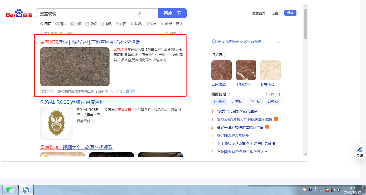Expand the 更多 menu
Viewport: 366px width, 195px height.
180,24
